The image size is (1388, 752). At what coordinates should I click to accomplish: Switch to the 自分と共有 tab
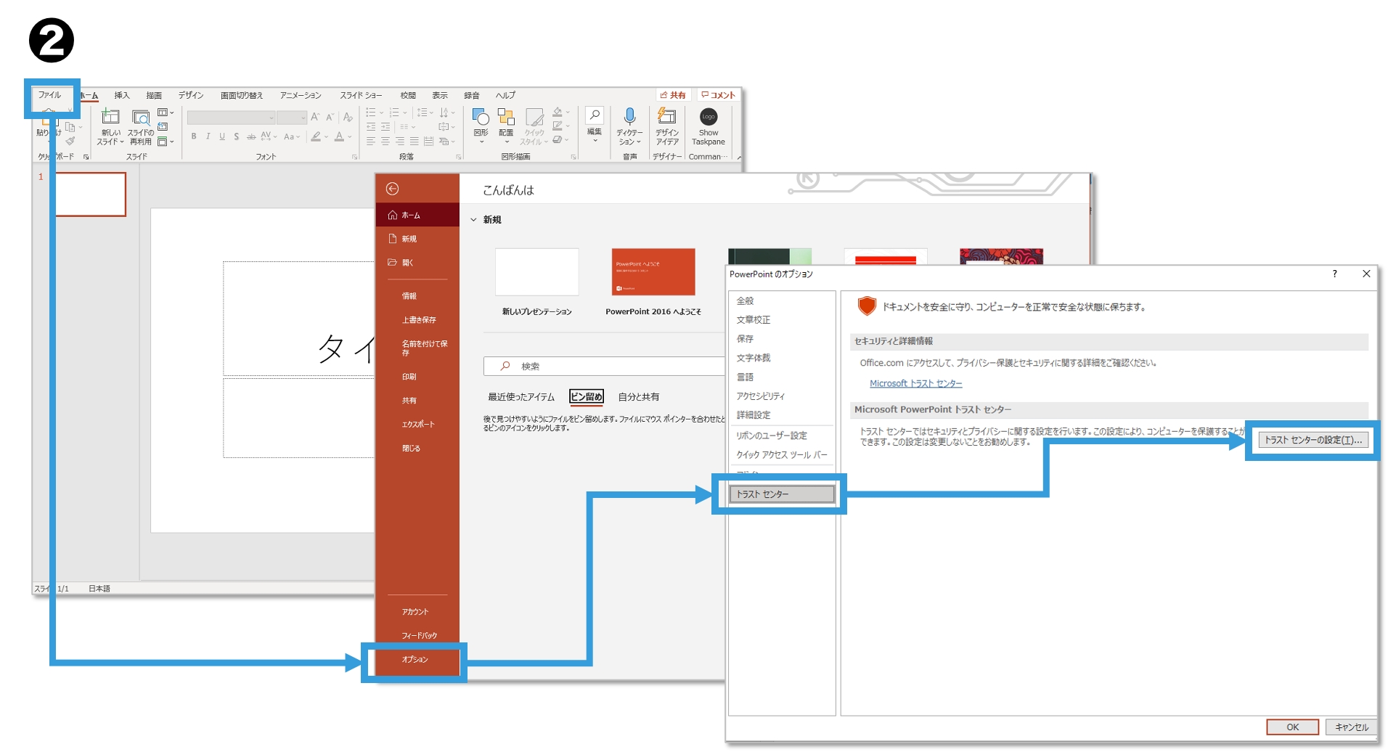pos(638,397)
